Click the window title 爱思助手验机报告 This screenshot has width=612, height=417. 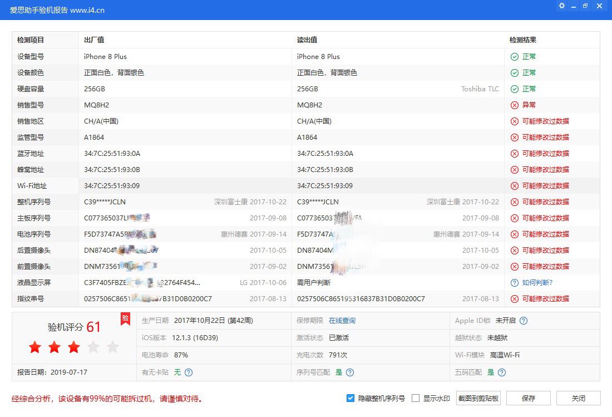[38, 10]
